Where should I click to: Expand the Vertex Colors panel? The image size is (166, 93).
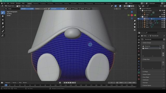point(147,74)
